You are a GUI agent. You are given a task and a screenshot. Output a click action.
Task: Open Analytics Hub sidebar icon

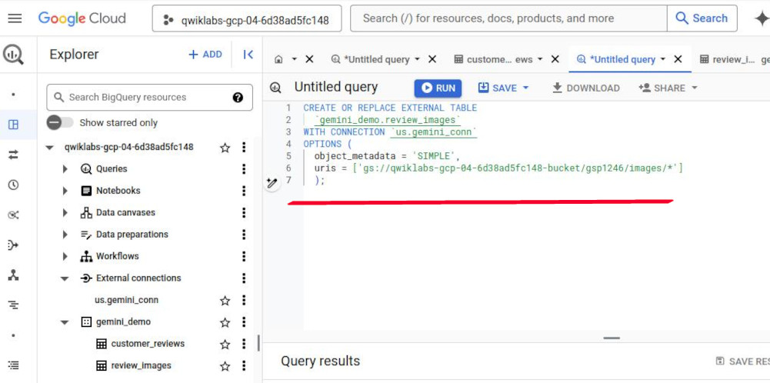click(13, 215)
